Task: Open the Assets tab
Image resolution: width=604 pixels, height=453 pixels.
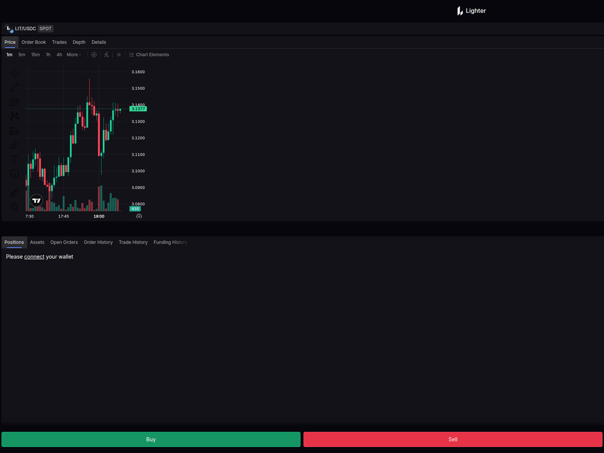Action: [37, 242]
